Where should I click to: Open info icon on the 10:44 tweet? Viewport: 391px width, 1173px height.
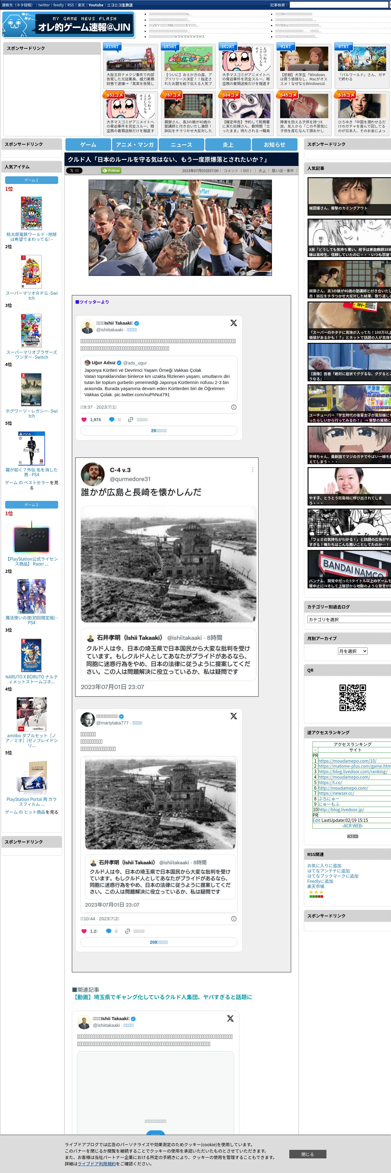[x=234, y=918]
